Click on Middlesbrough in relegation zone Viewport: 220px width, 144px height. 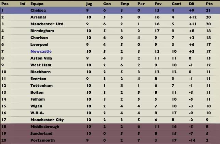click(x=45, y=127)
